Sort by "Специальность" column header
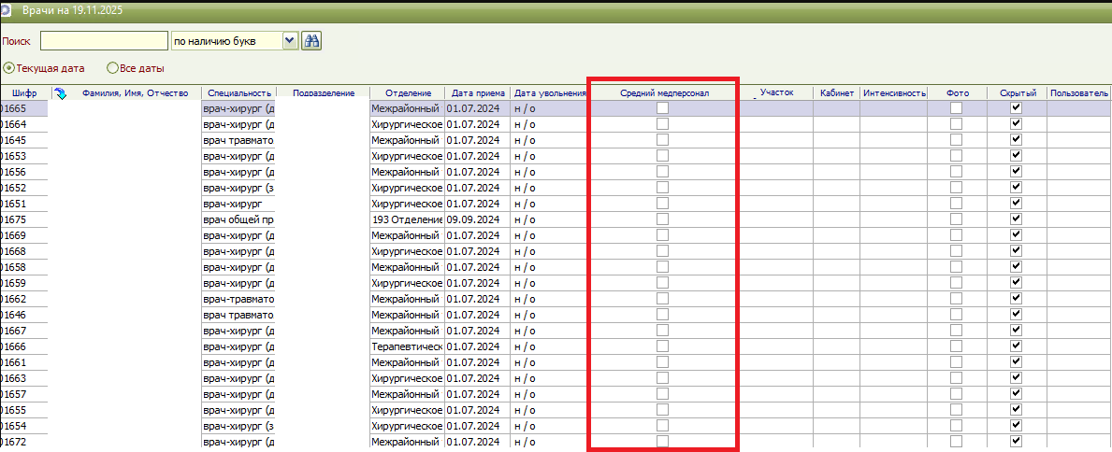Screen dimensions: 1112x452 pyautogui.click(x=239, y=93)
